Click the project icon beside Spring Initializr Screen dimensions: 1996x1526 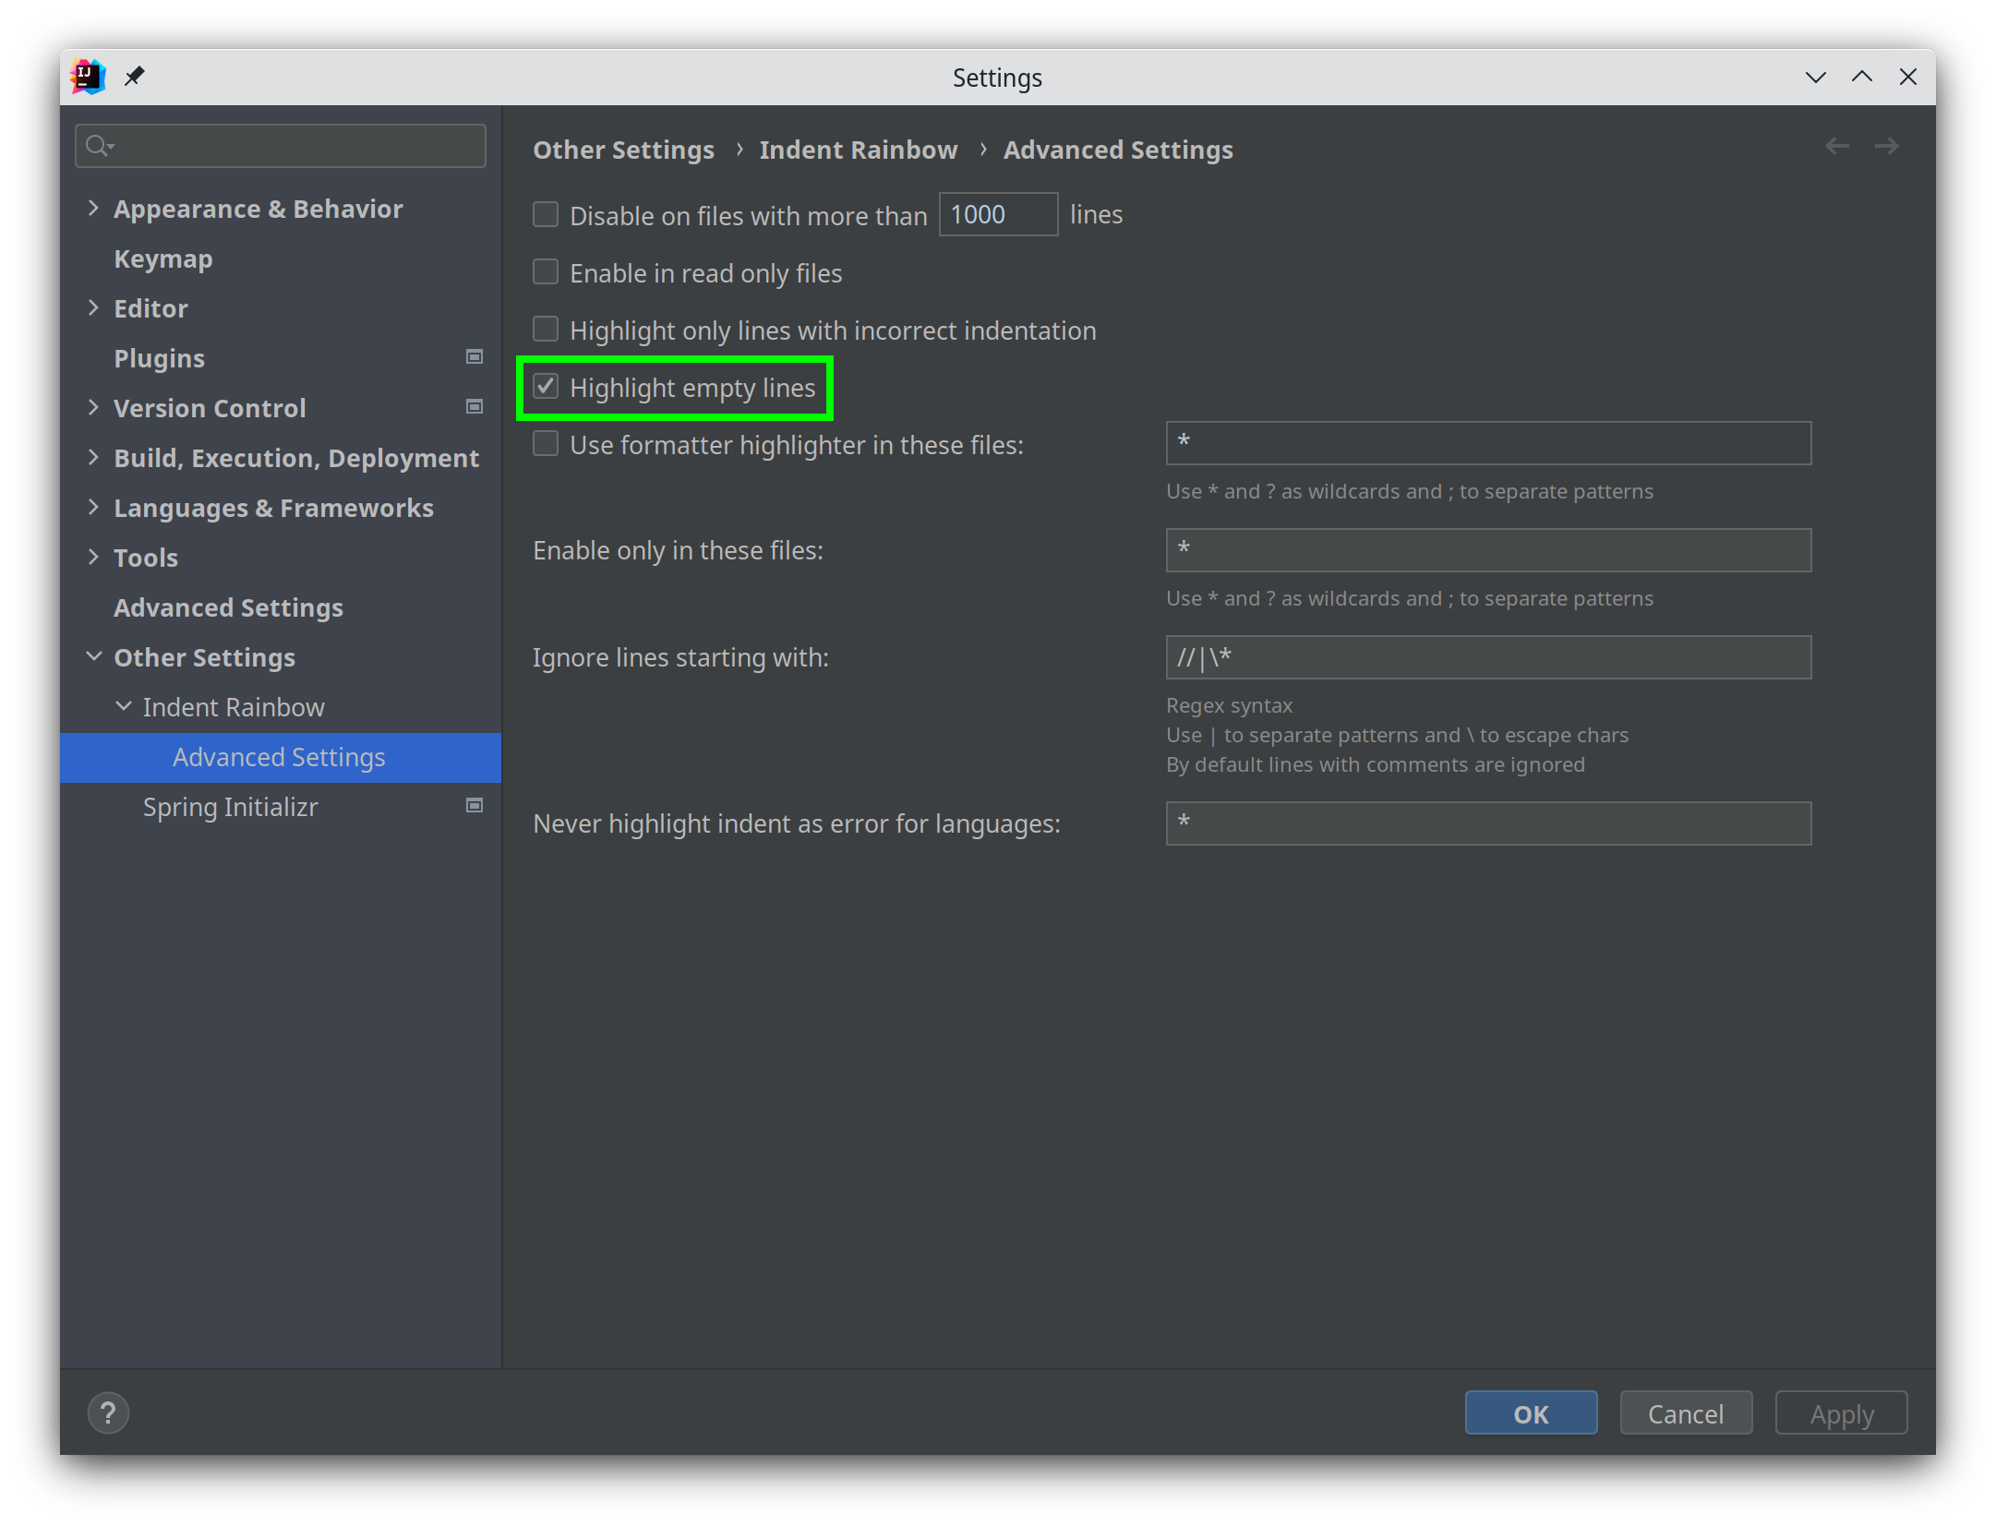point(475,806)
